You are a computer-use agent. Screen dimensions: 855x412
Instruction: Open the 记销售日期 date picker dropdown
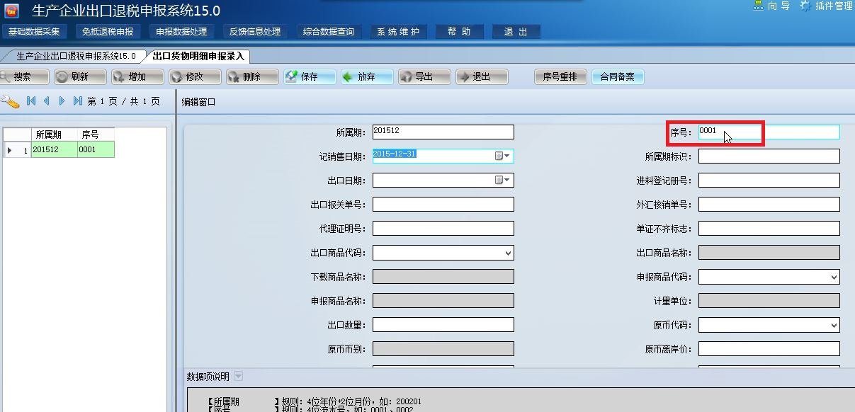(506, 156)
